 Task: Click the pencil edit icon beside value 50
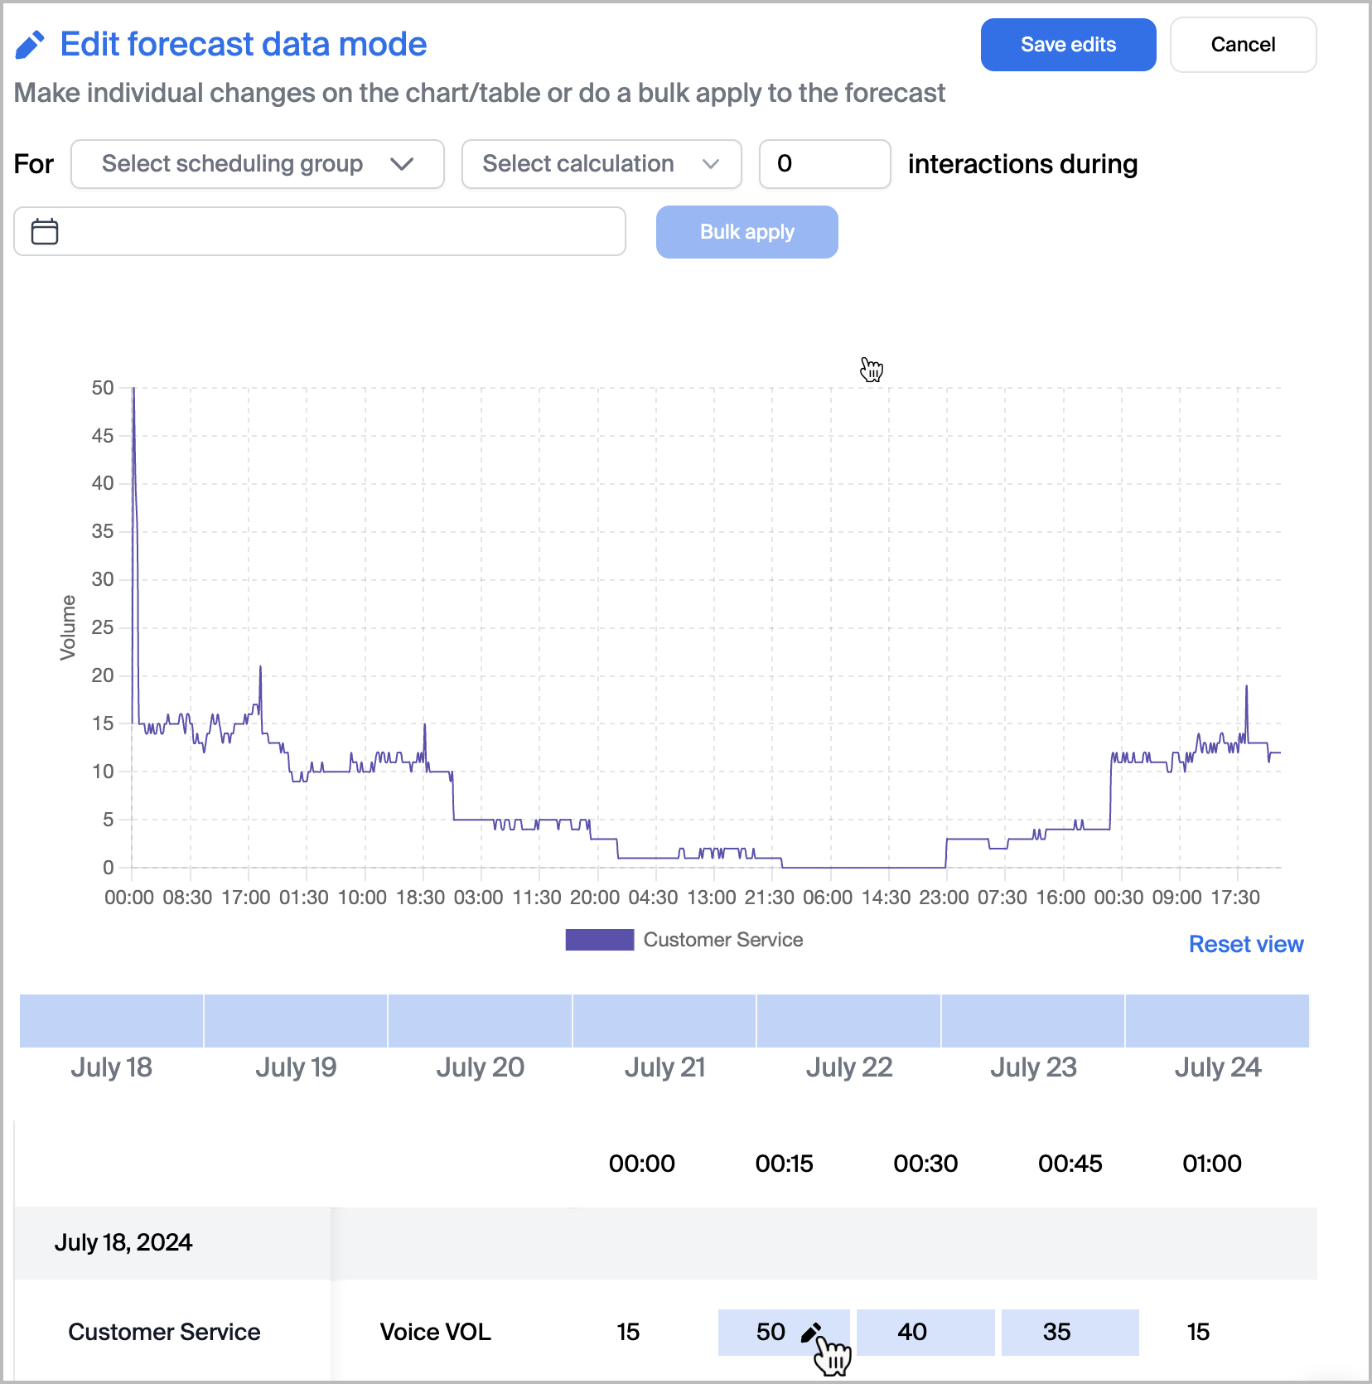pos(810,1332)
